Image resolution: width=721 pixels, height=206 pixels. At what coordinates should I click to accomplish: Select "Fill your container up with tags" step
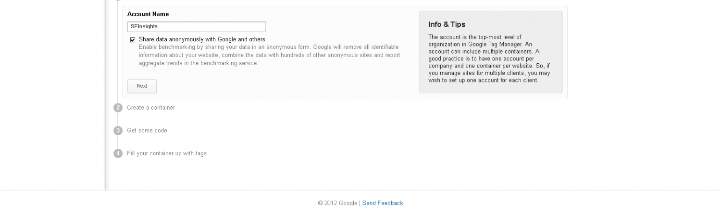[167, 153]
